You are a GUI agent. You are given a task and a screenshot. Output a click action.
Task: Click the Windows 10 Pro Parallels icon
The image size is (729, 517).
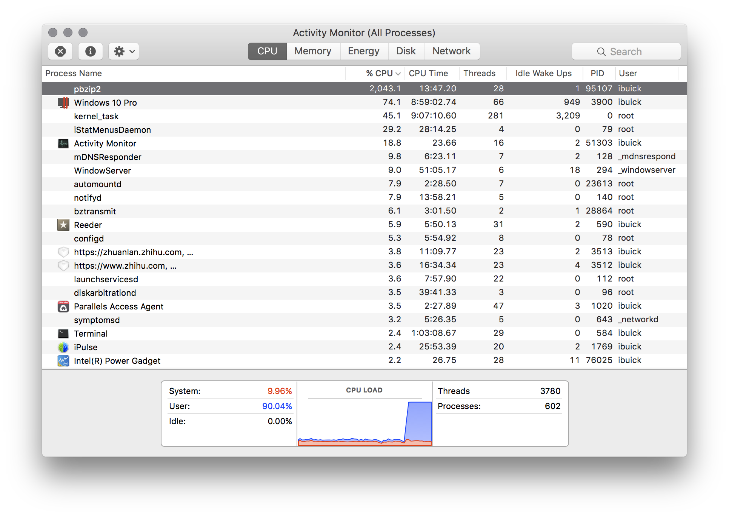63,103
